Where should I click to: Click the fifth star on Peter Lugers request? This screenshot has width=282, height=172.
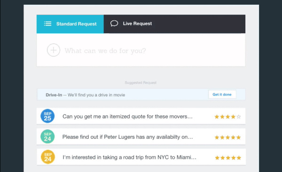point(239,137)
